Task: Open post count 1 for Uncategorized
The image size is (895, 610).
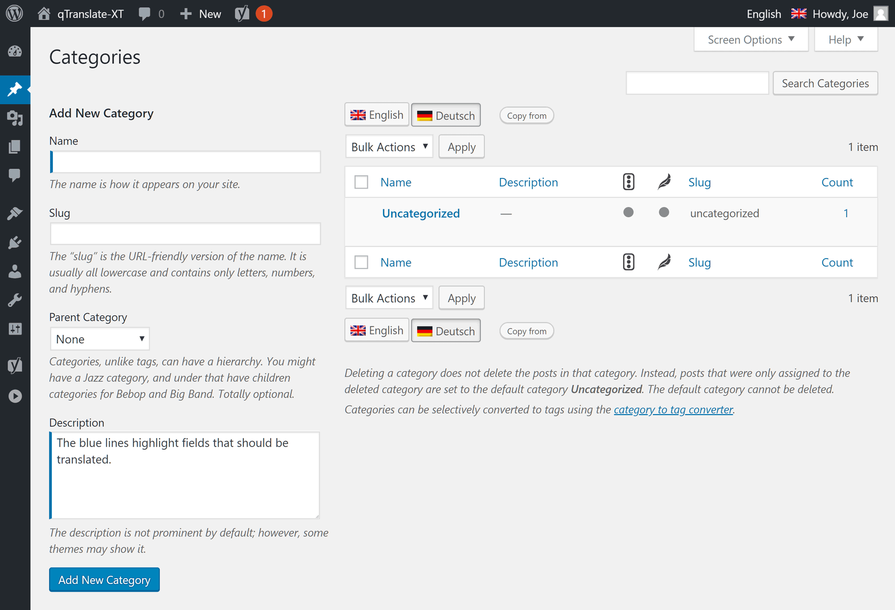Action: click(846, 213)
